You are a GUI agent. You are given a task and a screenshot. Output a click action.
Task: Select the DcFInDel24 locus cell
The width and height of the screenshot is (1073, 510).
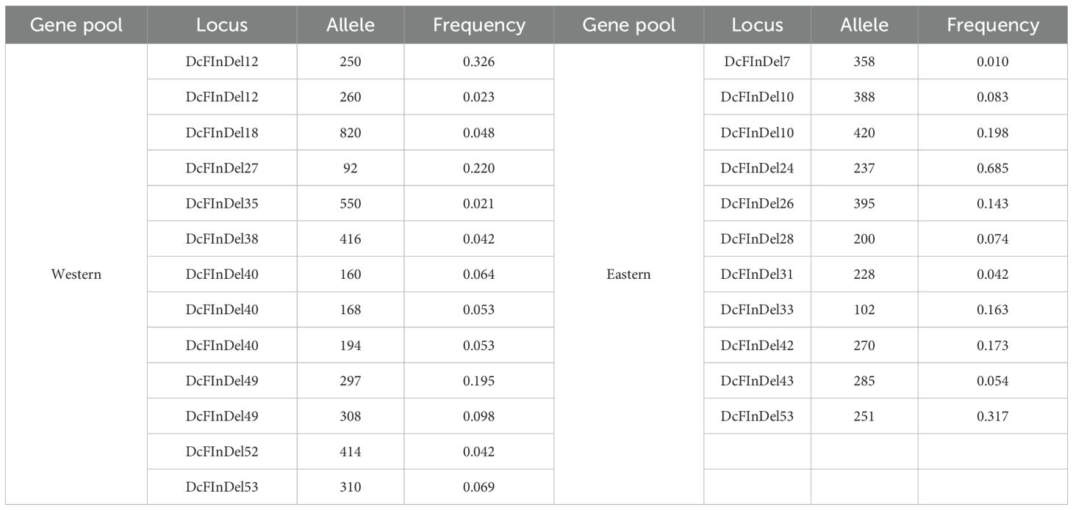point(757,168)
